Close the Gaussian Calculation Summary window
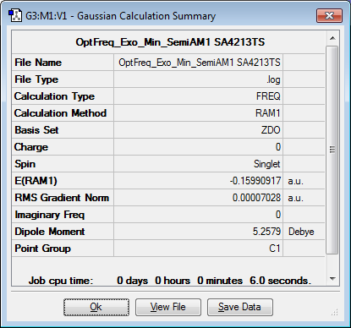351x328 pixels. [x=329, y=15]
